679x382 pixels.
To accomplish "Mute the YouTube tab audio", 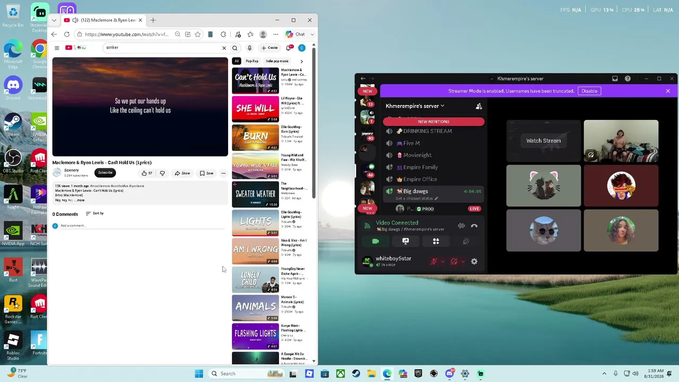I will click(75, 20).
